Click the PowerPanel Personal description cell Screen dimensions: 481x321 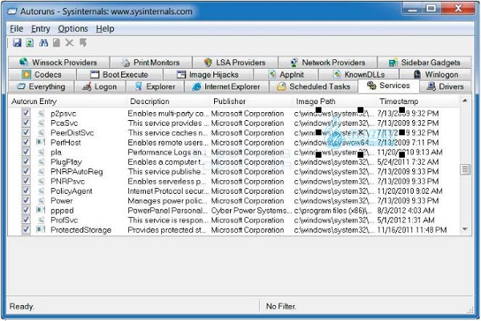[168, 210]
